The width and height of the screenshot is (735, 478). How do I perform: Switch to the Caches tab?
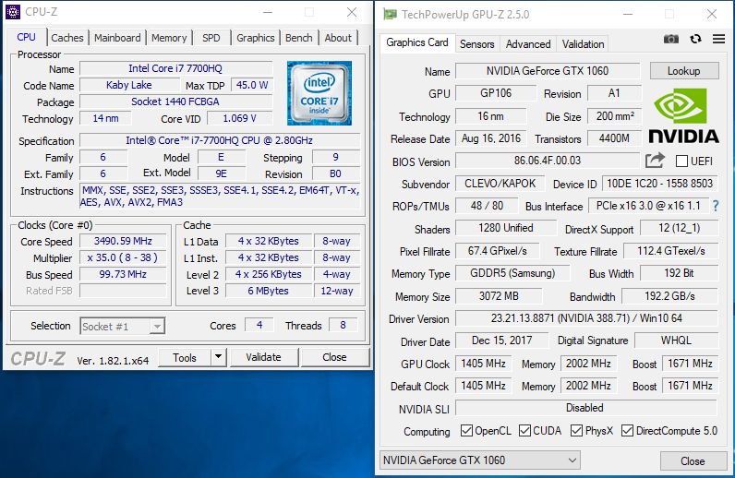[67, 38]
